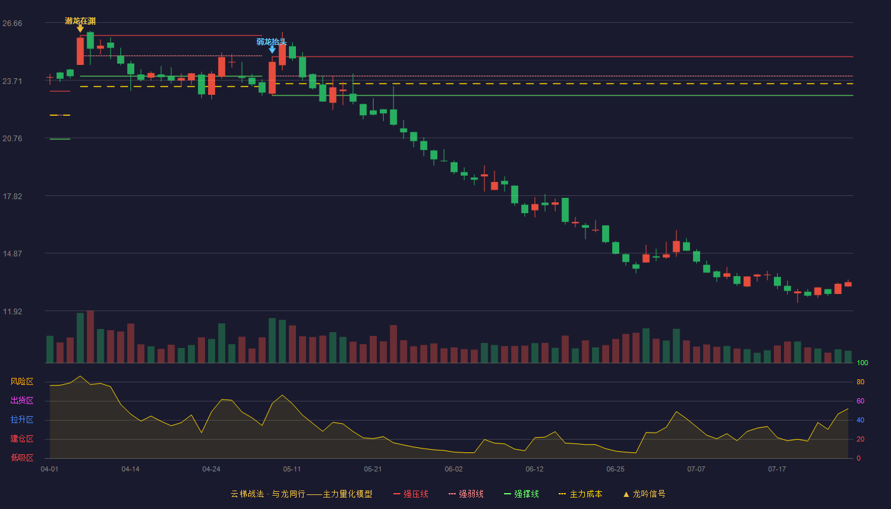Select the 低吸区 zone label
Viewport: 891px width, 509px height.
point(22,458)
